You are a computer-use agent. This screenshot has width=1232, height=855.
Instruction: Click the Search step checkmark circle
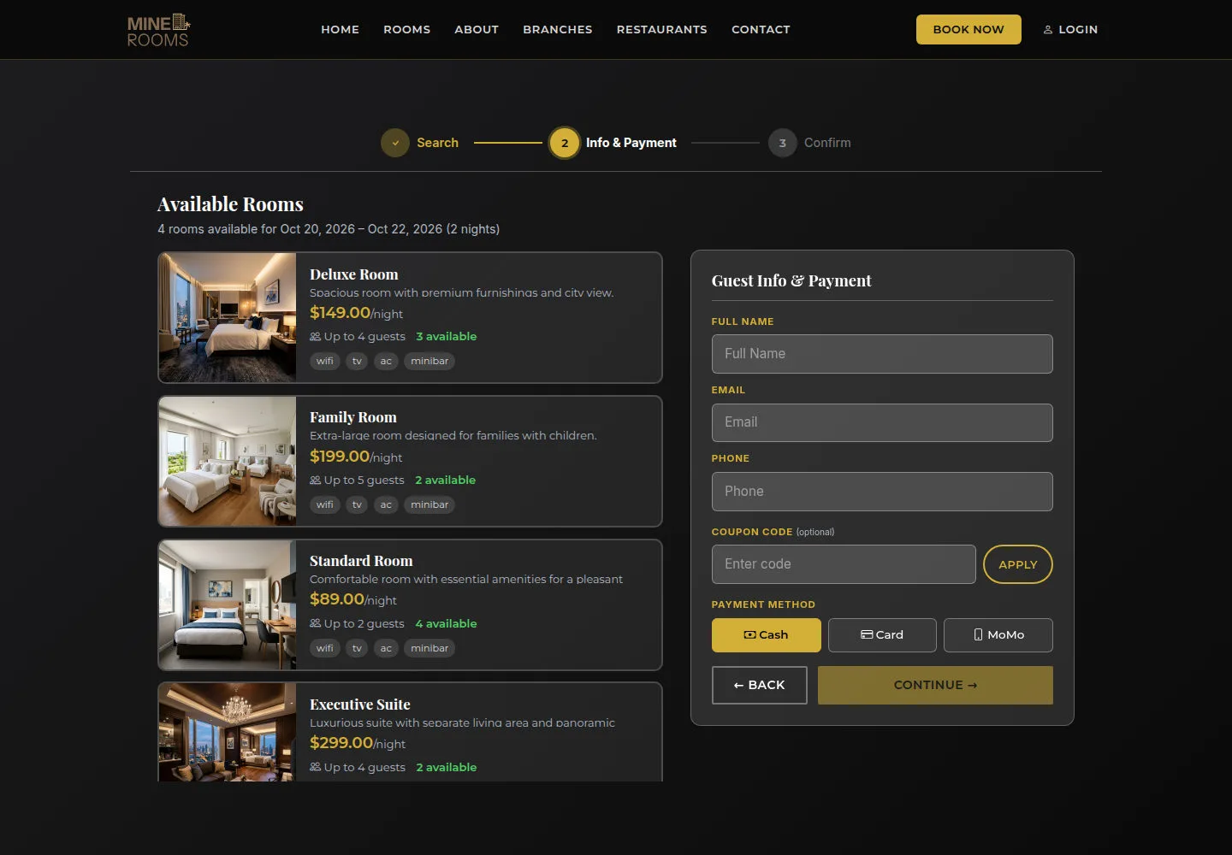[395, 143]
